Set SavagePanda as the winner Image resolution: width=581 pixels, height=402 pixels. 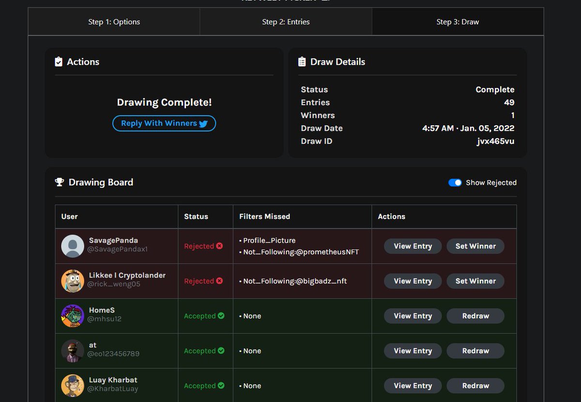tap(475, 246)
